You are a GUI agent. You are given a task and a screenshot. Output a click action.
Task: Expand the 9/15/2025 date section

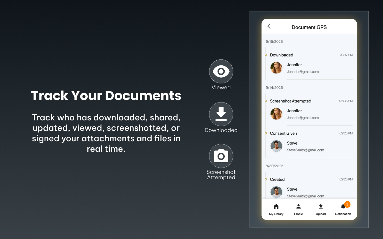(x=274, y=42)
